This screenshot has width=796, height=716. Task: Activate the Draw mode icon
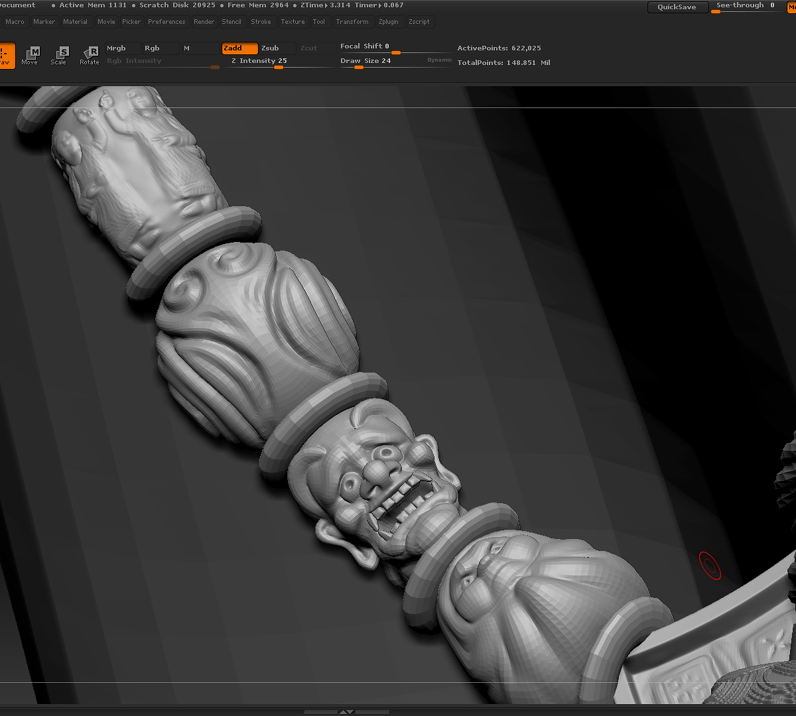click(6, 56)
